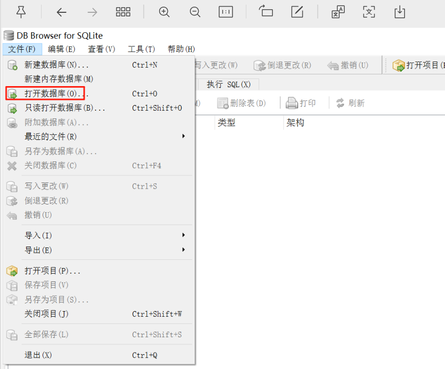Select 只读打开数据库(B)... menu entry
Image resolution: width=445 pixels, height=369 pixels.
99,108
